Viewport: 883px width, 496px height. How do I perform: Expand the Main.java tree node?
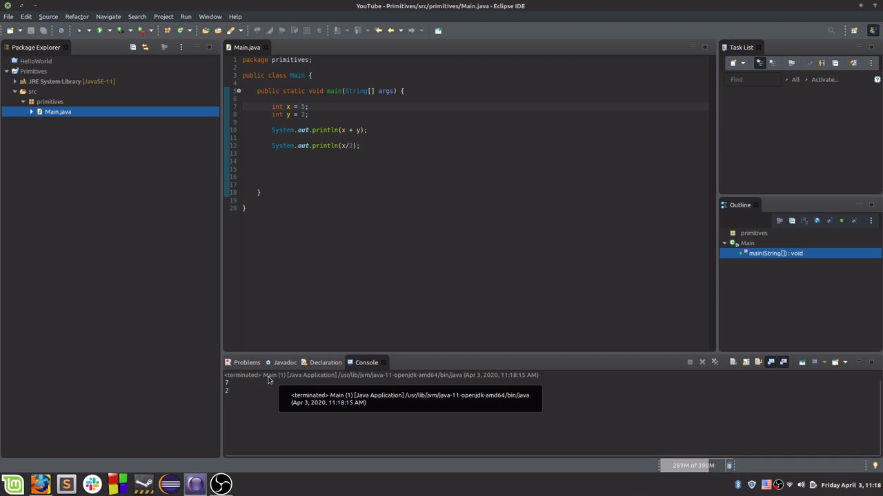pos(31,112)
